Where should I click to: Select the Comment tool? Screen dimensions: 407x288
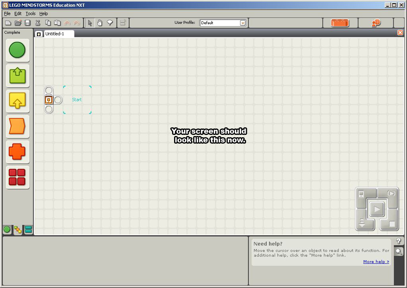point(110,23)
